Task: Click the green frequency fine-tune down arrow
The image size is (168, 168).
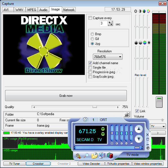Action: (103, 134)
